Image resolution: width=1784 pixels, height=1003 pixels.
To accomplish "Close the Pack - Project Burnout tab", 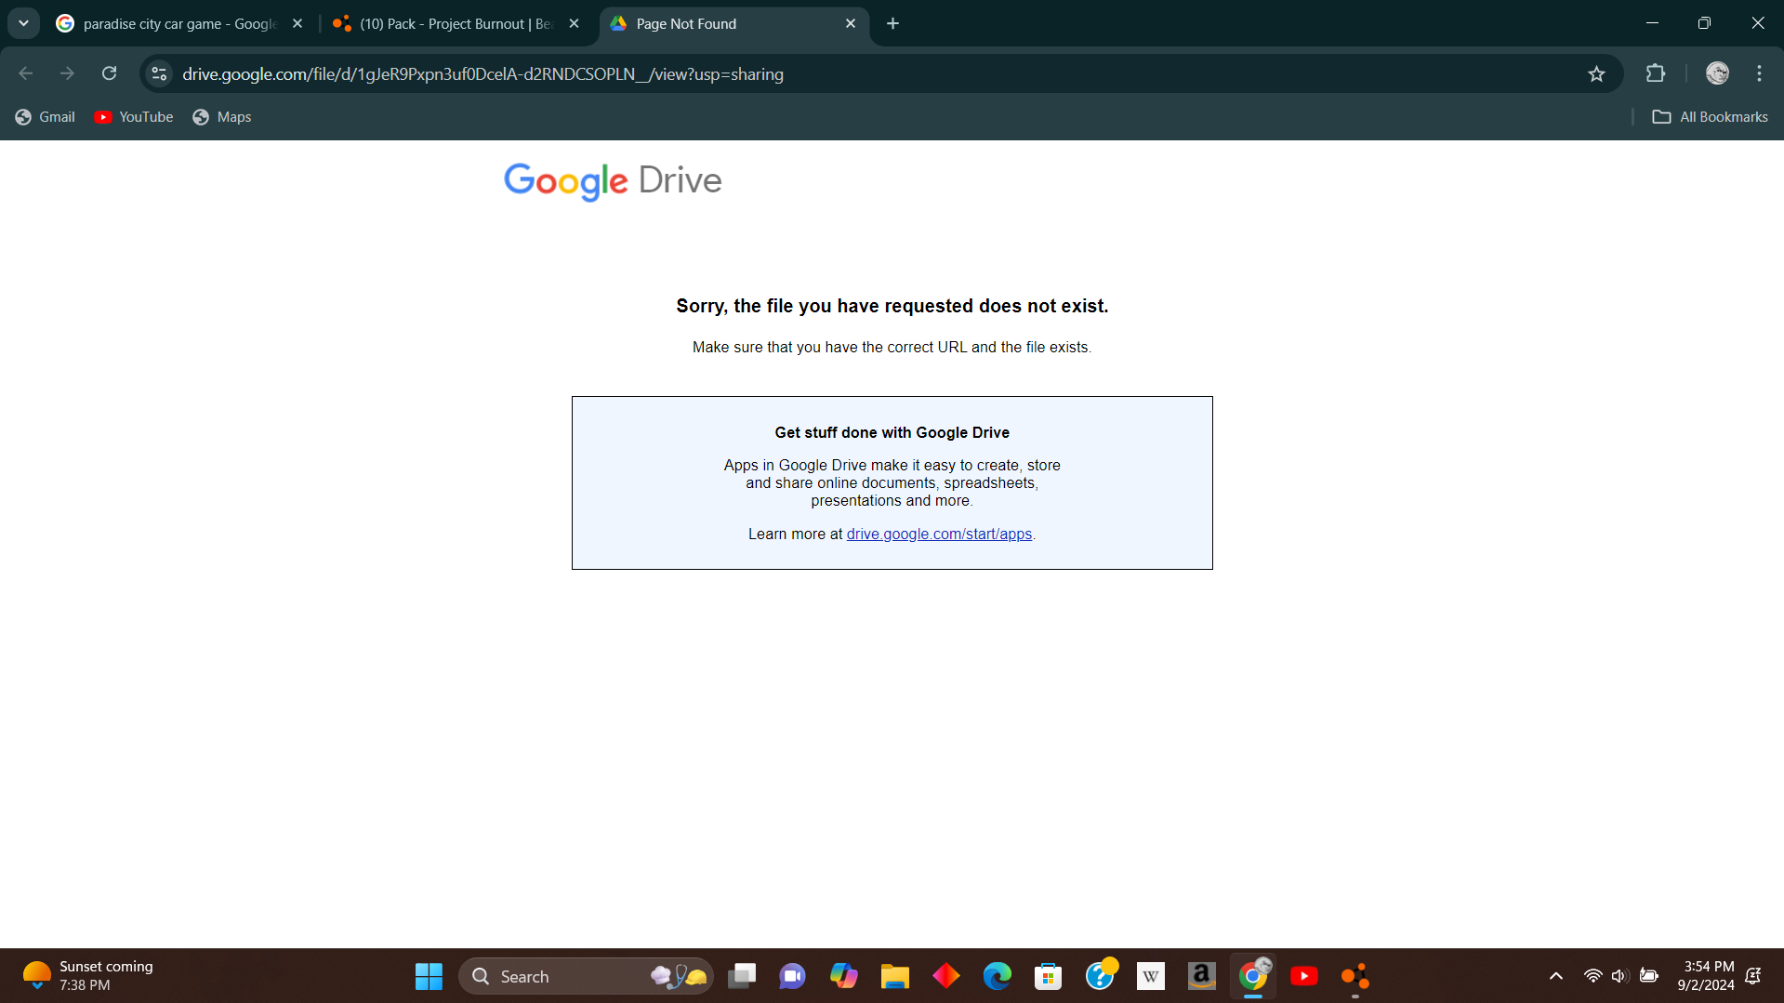I will (574, 23).
